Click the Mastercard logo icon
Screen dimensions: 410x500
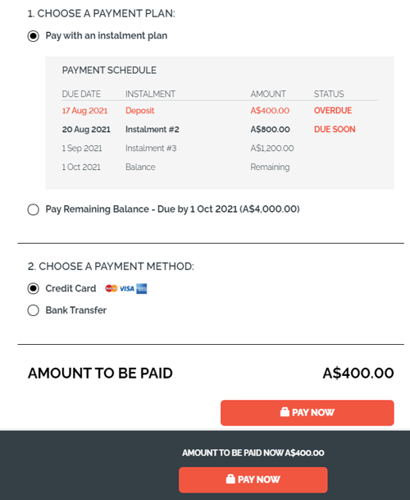(112, 288)
